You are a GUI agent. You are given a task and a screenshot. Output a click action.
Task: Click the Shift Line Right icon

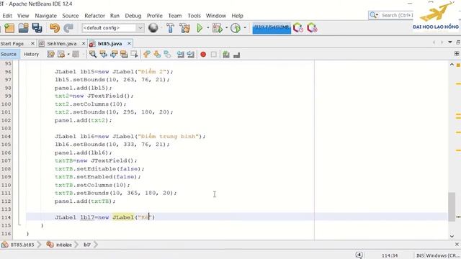(190, 55)
